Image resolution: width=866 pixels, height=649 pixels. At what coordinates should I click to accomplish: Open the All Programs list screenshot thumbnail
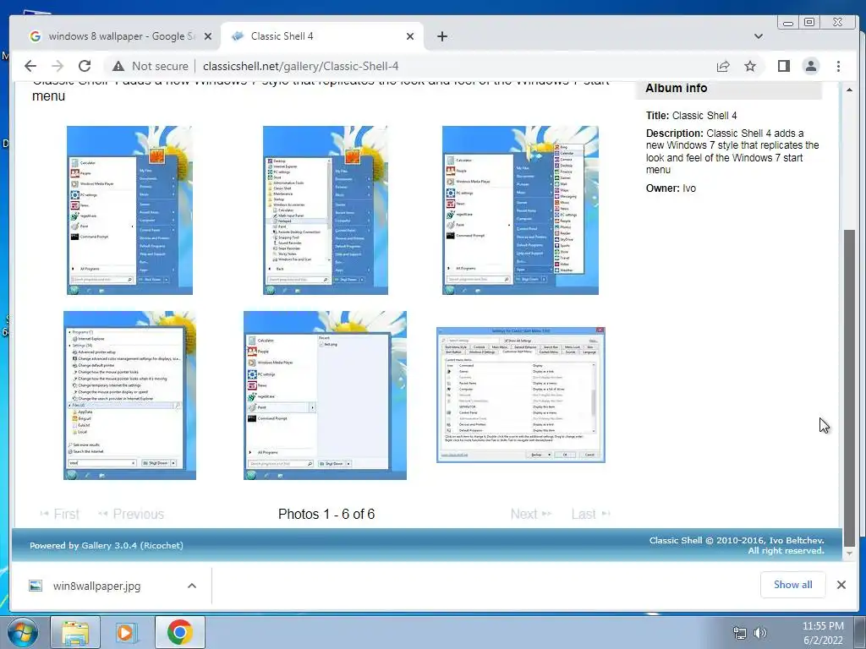(326, 210)
